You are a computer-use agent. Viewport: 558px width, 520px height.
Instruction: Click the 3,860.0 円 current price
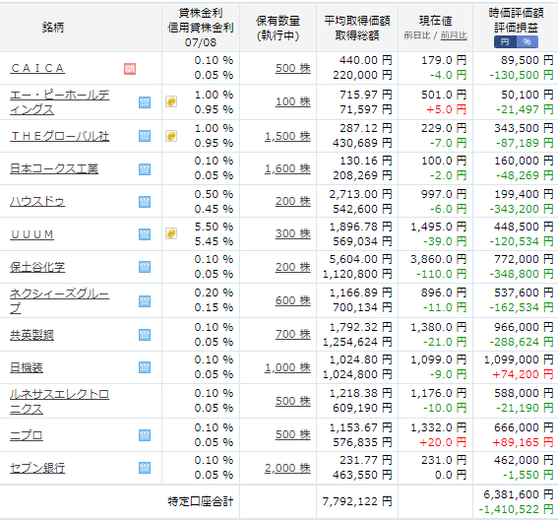pyautogui.click(x=439, y=259)
